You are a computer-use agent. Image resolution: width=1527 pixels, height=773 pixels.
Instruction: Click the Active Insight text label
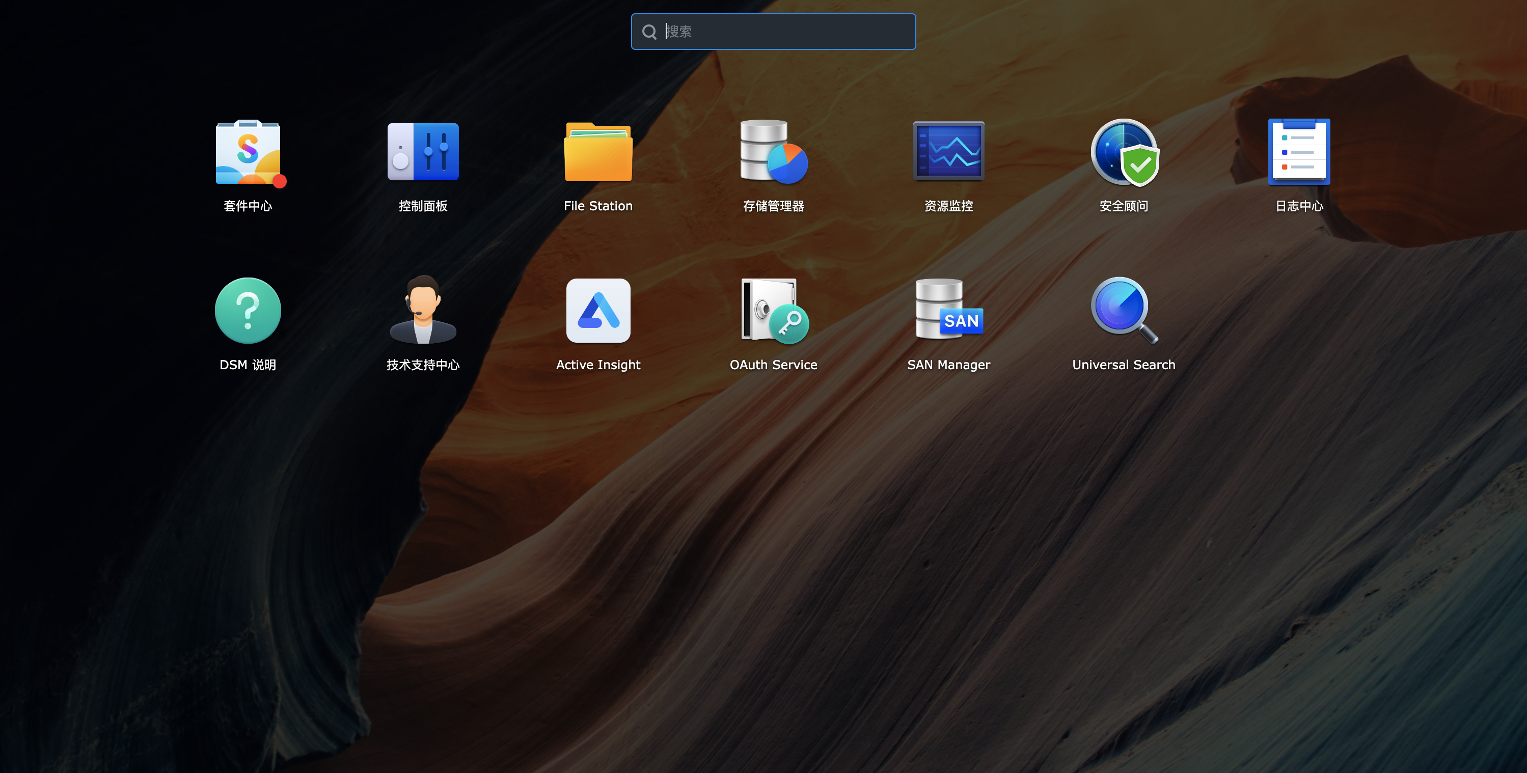tap(598, 365)
